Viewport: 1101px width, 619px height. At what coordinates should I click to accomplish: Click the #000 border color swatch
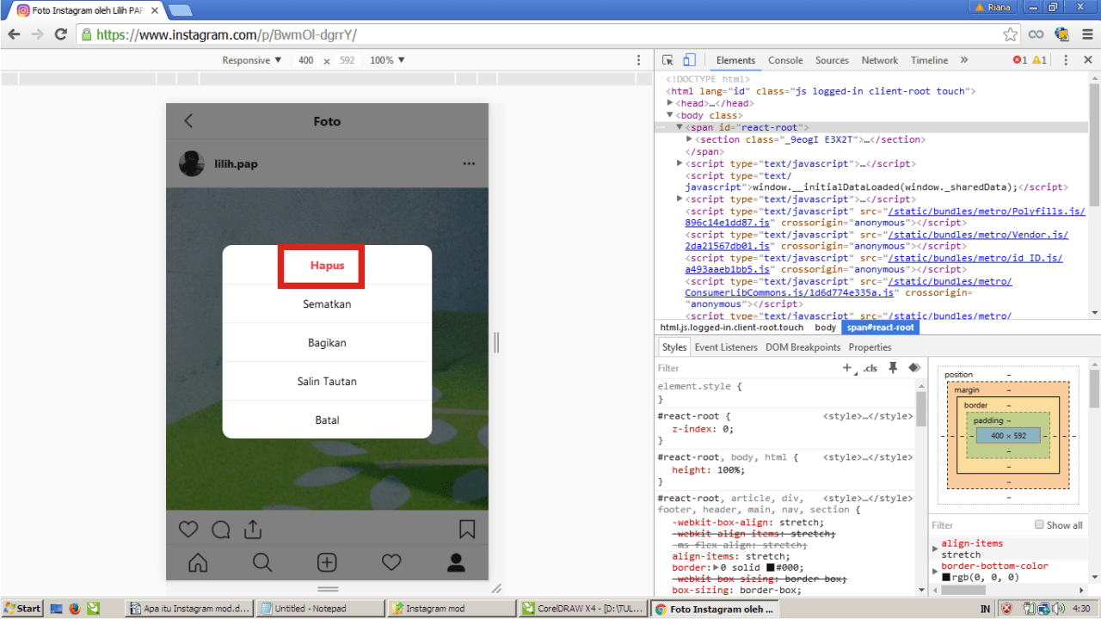(x=770, y=567)
